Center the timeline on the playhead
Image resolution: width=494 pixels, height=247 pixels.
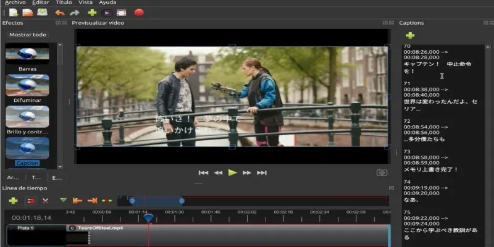click(x=107, y=201)
